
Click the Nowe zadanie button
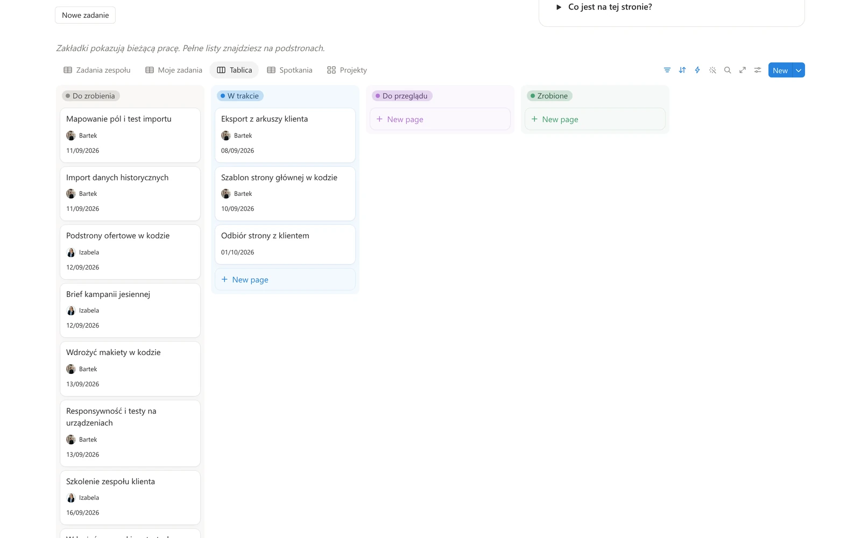[85, 15]
